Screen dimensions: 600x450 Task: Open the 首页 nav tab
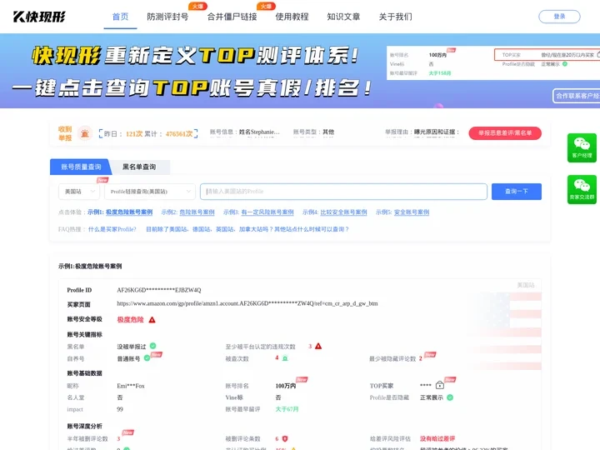coord(120,17)
